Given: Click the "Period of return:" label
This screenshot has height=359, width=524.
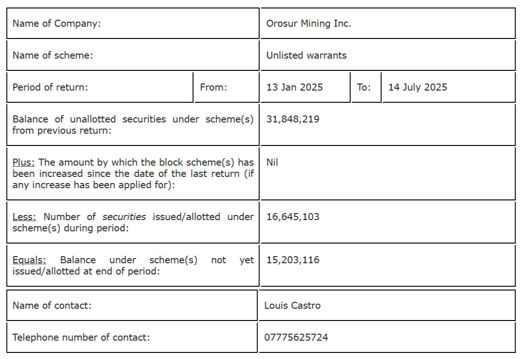Looking at the screenshot, I should (x=50, y=87).
